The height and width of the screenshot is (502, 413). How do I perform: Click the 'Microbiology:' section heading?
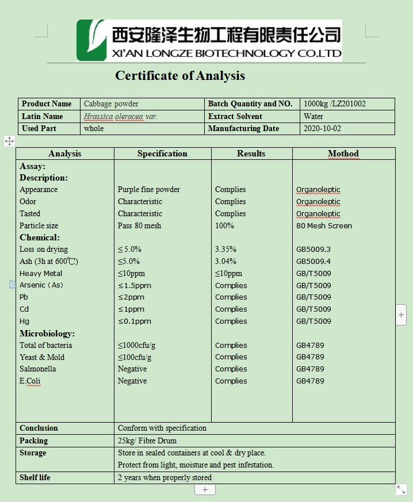[x=47, y=334]
